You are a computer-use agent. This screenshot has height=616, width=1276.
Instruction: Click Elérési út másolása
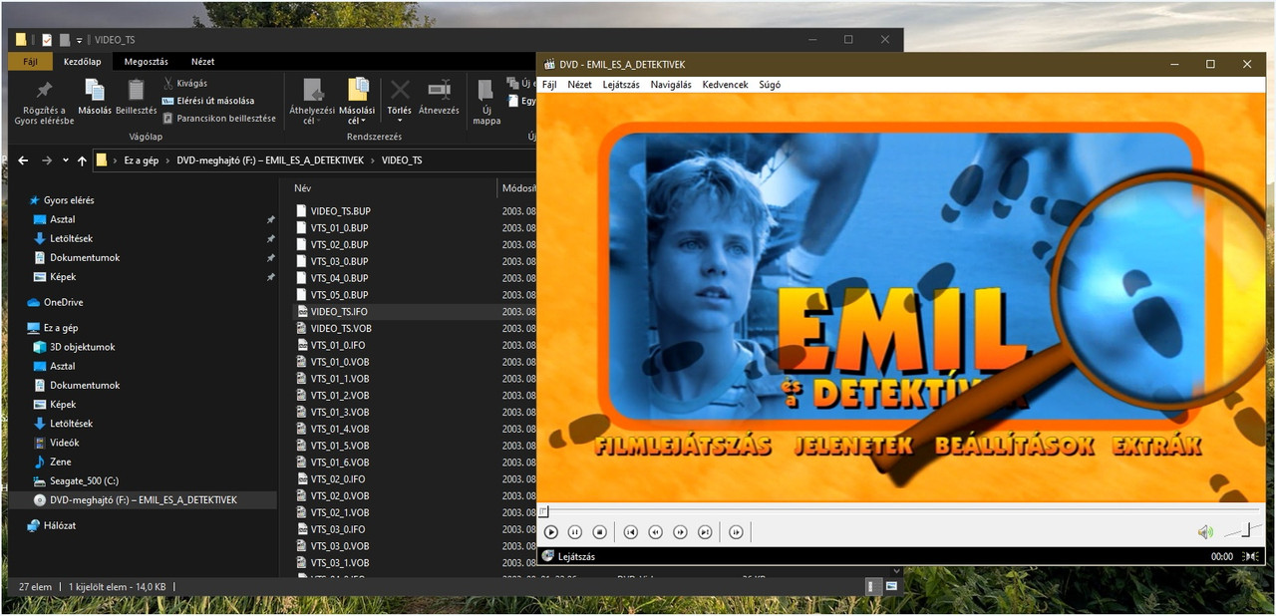pyautogui.click(x=207, y=101)
